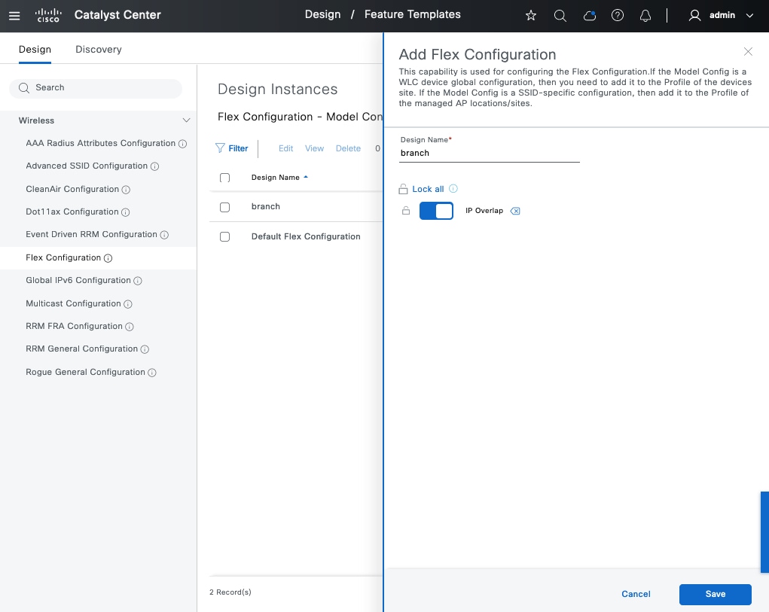This screenshot has width=769, height=612.
Task: Collapse the Wireless section
Action: pos(186,120)
